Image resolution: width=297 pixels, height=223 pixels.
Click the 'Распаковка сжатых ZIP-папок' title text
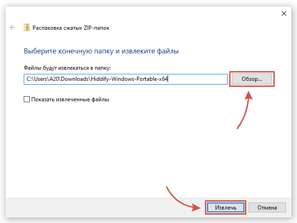pyautogui.click(x=71, y=28)
